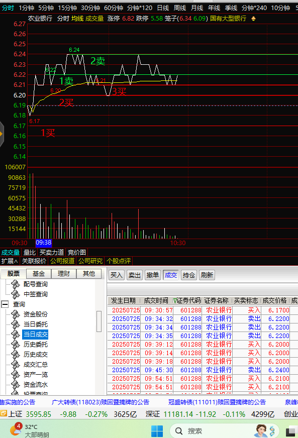The width and height of the screenshot is (298, 438).
Task: Open 当日委托 in the tree
Action: (36, 324)
